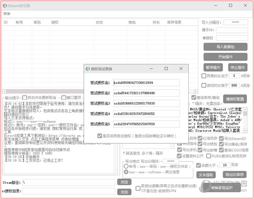The height and width of the screenshot is (199, 254).
Task: Click the 破解家庭监护 button
Action: click(222, 188)
